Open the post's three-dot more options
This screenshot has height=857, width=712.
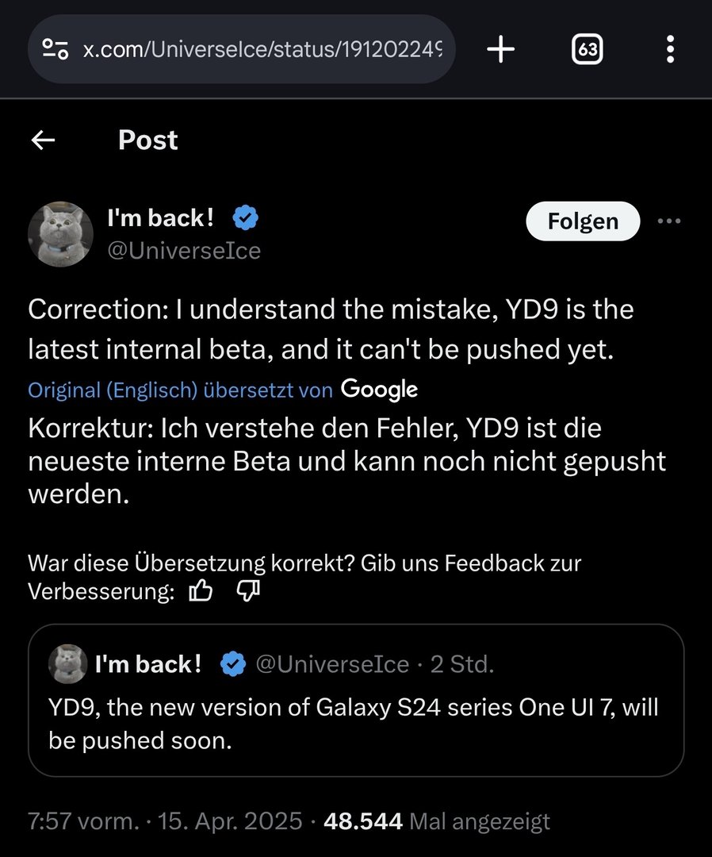coord(669,221)
